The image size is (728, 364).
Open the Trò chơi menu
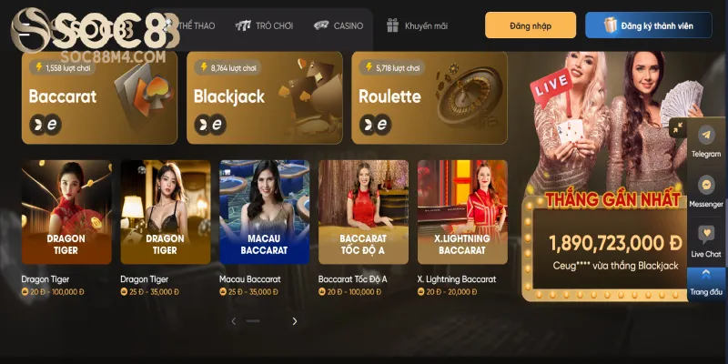tap(264, 25)
